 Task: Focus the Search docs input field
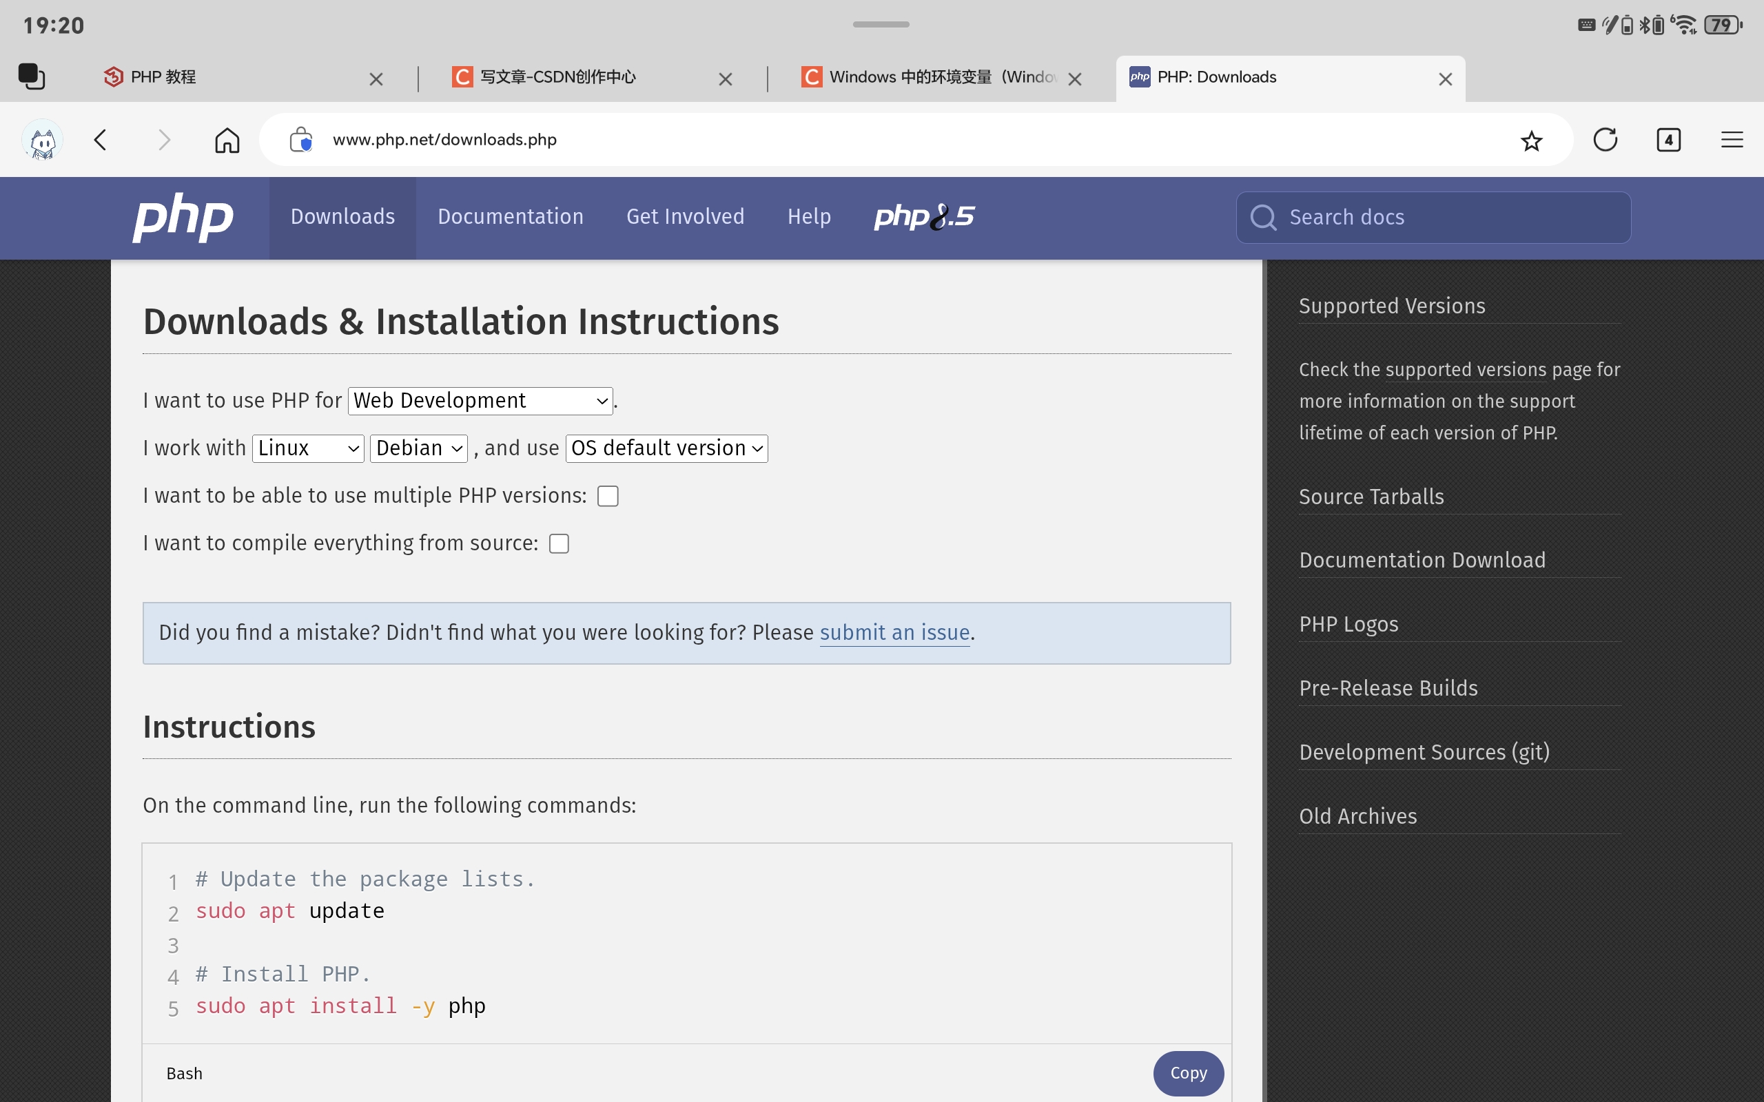coord(1450,217)
